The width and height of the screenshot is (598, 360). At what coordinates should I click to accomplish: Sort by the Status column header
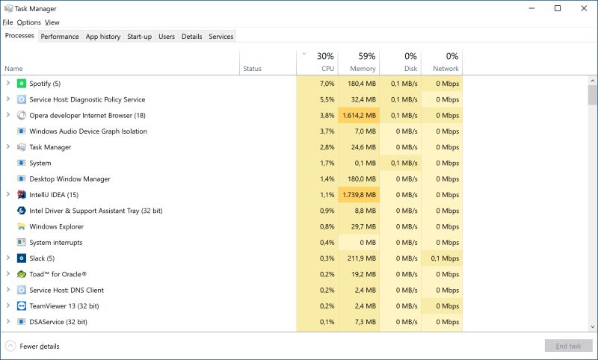pyautogui.click(x=268, y=62)
